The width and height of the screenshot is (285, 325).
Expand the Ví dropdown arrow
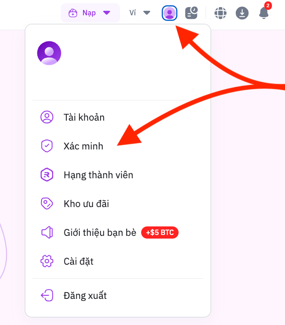[147, 13]
